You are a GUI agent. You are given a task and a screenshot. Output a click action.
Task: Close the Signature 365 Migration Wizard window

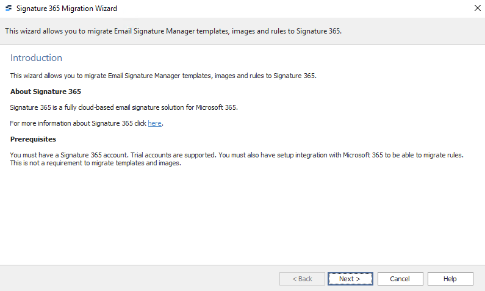click(477, 8)
